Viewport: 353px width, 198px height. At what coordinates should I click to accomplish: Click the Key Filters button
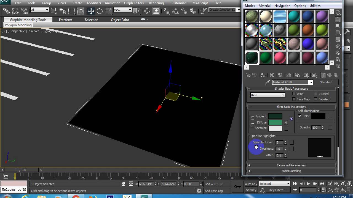point(278,190)
